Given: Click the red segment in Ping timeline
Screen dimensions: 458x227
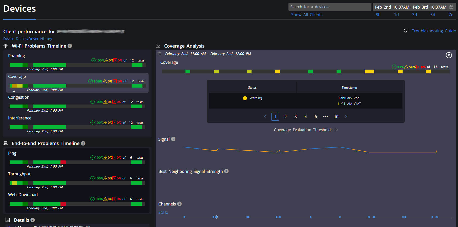Looking at the screenshot, I should click(63, 162).
